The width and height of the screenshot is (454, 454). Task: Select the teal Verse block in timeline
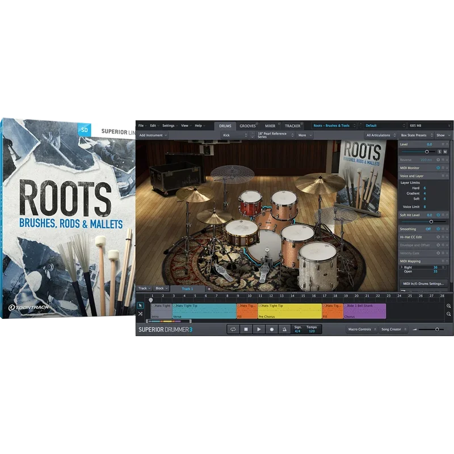(204, 311)
